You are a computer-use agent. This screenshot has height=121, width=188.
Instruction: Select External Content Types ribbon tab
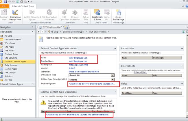pyautogui.click(x=23, y=6)
